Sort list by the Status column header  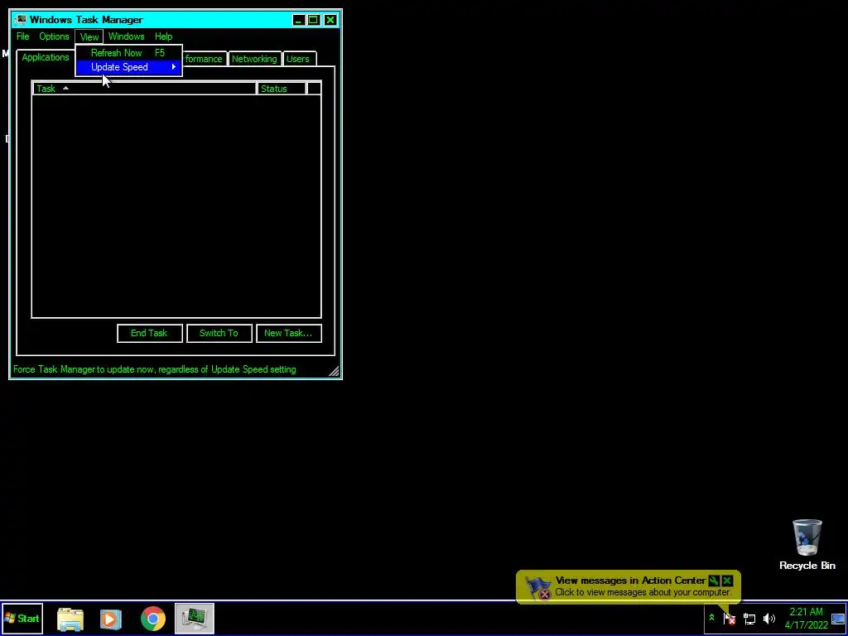pos(282,89)
